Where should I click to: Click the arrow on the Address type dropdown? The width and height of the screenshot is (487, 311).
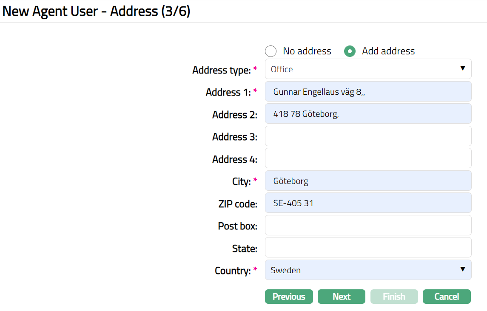(463, 68)
